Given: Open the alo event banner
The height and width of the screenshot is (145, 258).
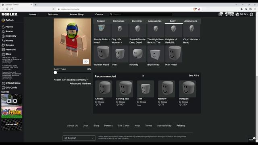Looking at the screenshot, I should (12, 100).
